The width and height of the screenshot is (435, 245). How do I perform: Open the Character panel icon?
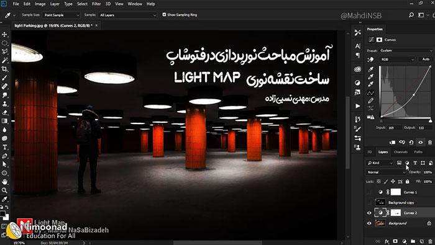pos(357,46)
